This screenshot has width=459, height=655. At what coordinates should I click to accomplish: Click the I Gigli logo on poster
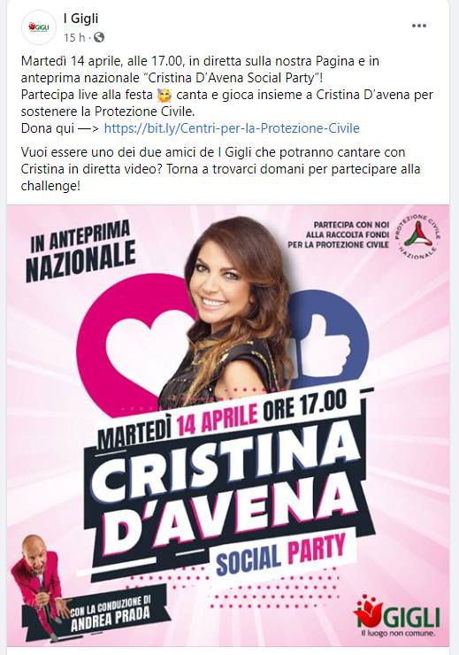(397, 616)
